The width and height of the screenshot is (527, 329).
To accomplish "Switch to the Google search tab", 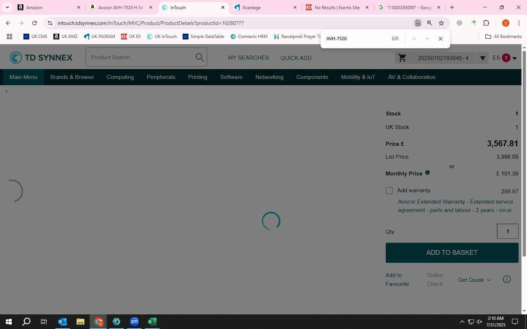I will 410,7.
